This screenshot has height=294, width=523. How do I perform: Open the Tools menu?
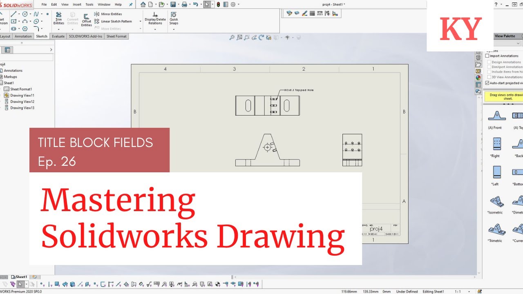point(89,4)
